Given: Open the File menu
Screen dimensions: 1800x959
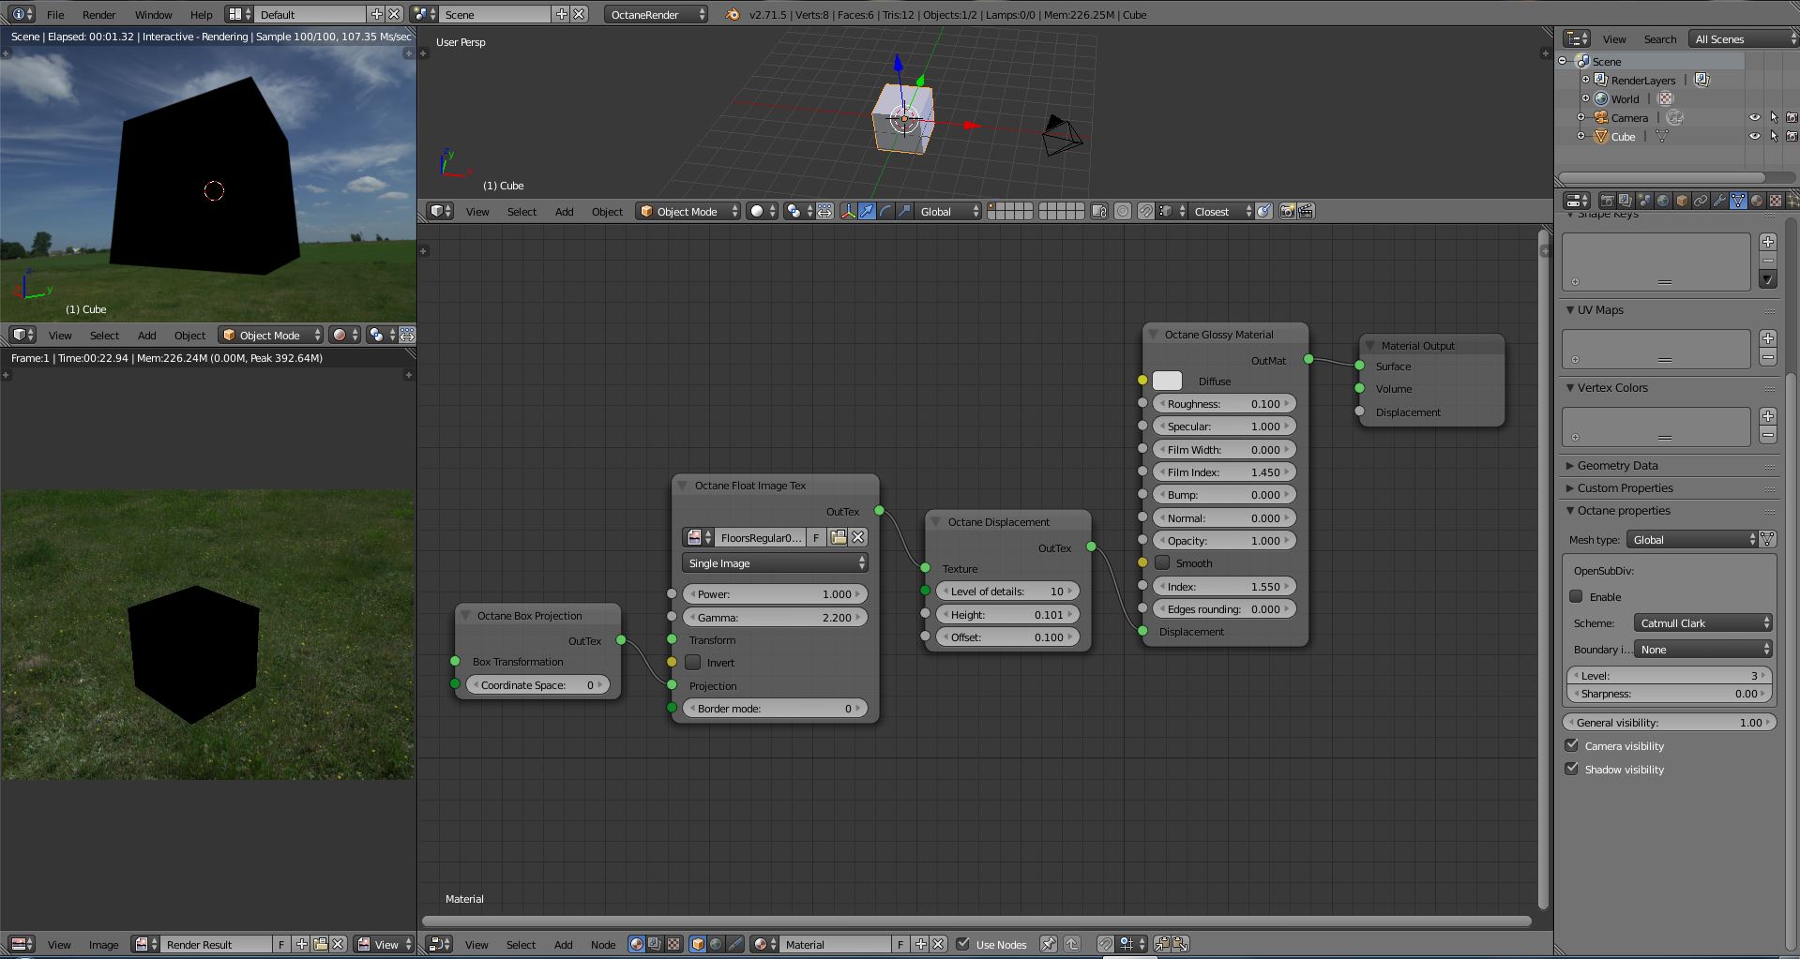Looking at the screenshot, I should click(x=55, y=14).
